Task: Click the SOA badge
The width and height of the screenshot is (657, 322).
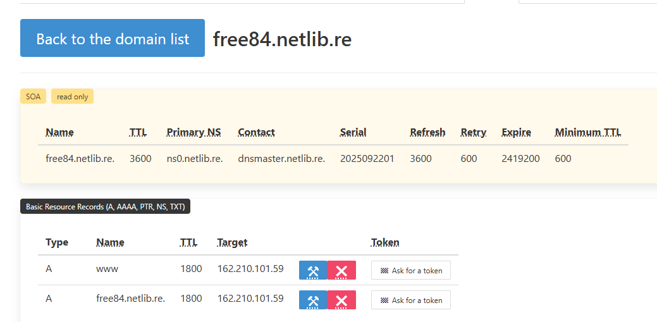Action: [33, 97]
